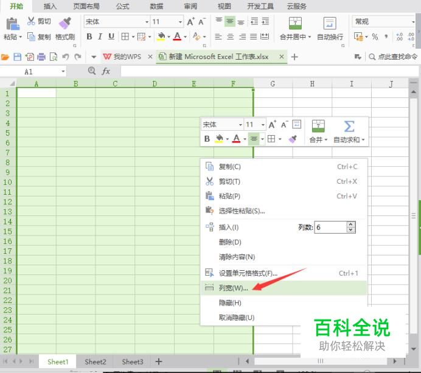Choose 剪切(T) in the context menu
The height and width of the screenshot is (373, 421).
[x=284, y=181]
